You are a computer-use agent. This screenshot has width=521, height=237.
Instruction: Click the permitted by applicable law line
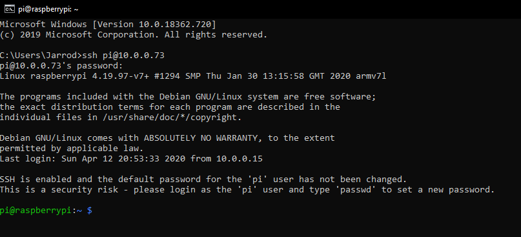click(x=72, y=149)
